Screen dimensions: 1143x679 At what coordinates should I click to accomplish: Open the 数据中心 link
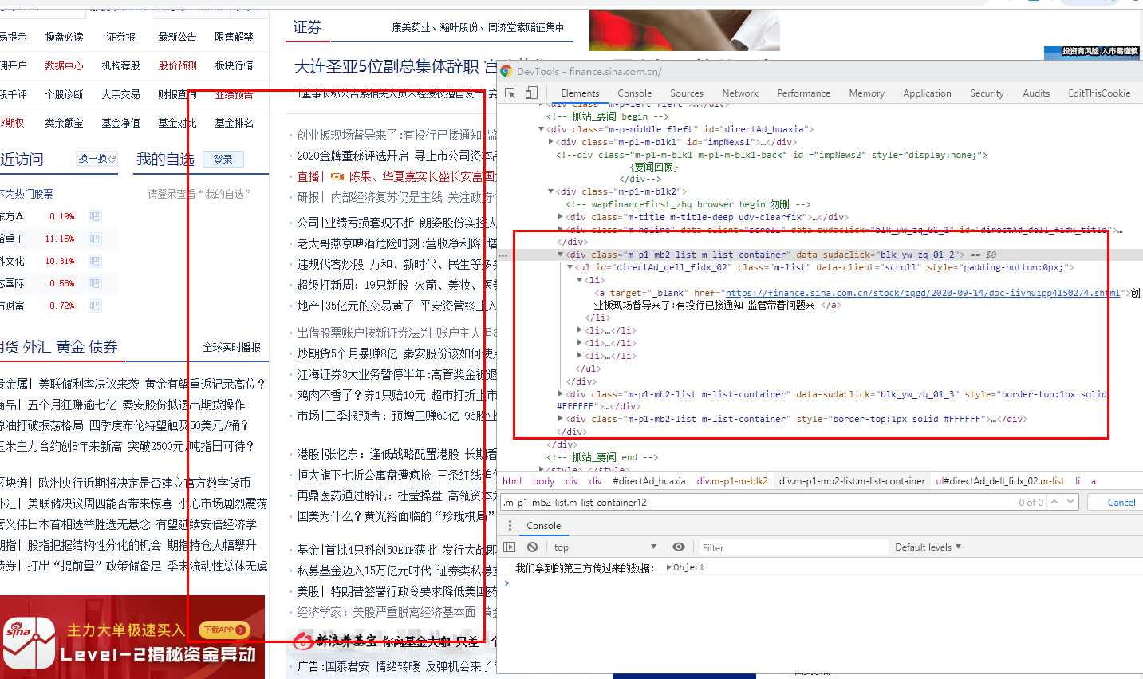(64, 65)
